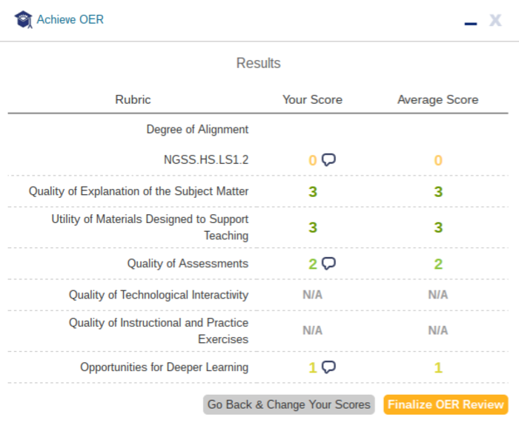Click the Your Score column header
The width and height of the screenshot is (519, 446).
click(x=312, y=99)
